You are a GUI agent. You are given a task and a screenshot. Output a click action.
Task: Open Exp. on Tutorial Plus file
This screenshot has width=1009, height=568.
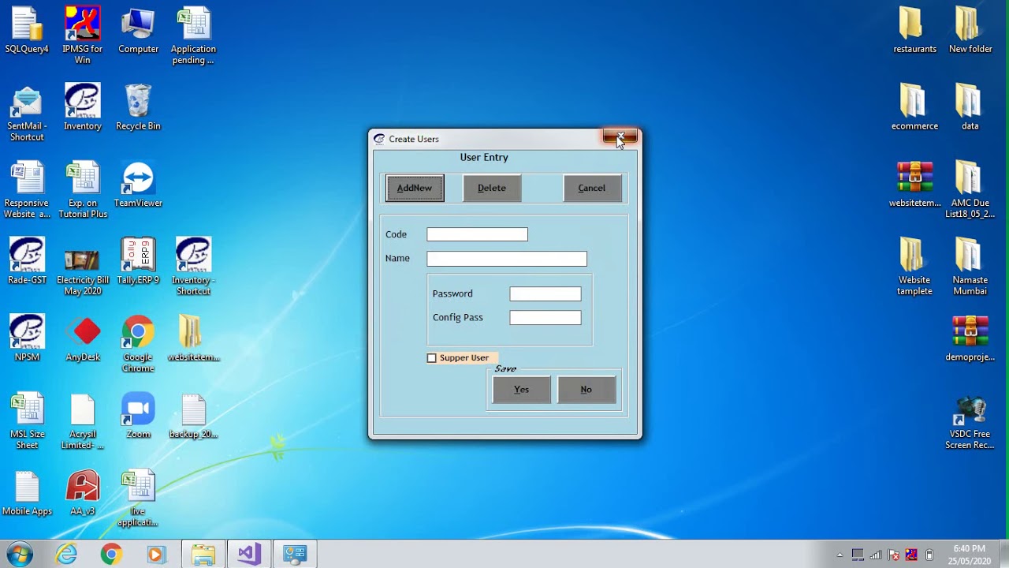coord(83,189)
